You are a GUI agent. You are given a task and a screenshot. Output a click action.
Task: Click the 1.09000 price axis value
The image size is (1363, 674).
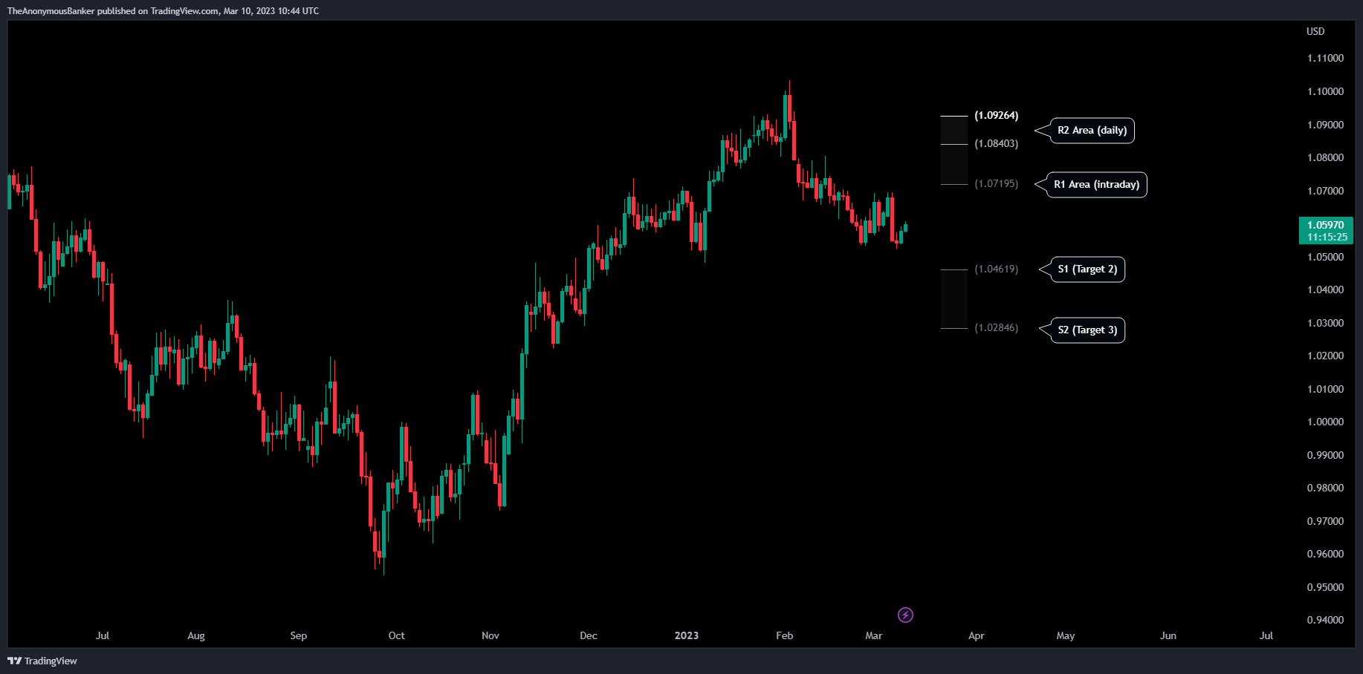pyautogui.click(x=1326, y=125)
